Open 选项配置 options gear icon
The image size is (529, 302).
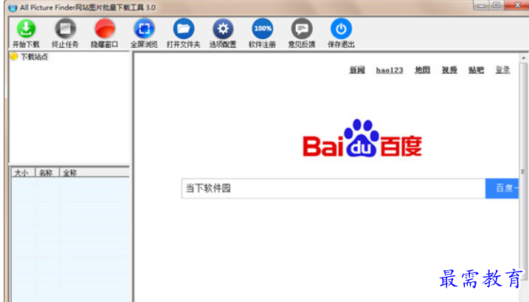click(223, 29)
